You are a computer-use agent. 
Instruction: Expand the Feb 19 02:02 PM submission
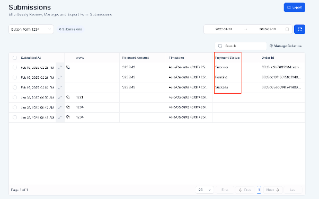(x=60, y=87)
